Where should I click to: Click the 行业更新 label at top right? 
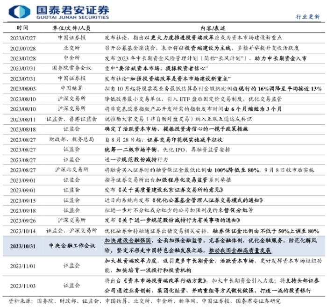pyautogui.click(x=307, y=16)
